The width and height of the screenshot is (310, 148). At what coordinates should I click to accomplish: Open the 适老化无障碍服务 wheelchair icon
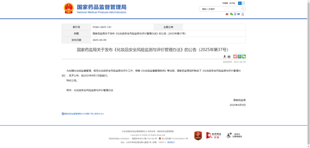point(234,135)
